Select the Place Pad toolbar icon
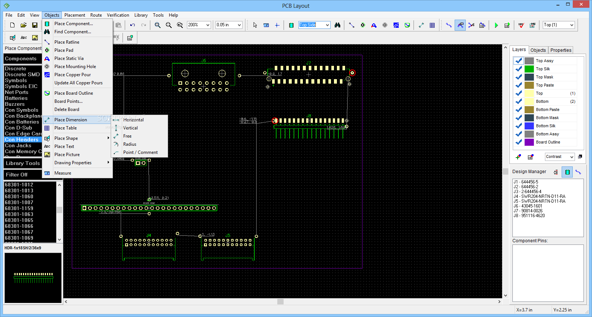Viewport: 592px width, 317px height. tap(362, 25)
